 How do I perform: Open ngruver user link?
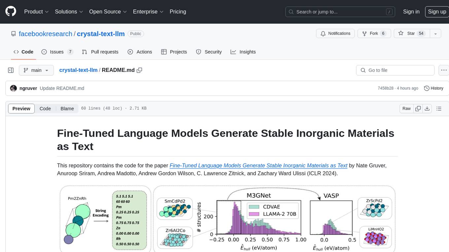pos(28,88)
